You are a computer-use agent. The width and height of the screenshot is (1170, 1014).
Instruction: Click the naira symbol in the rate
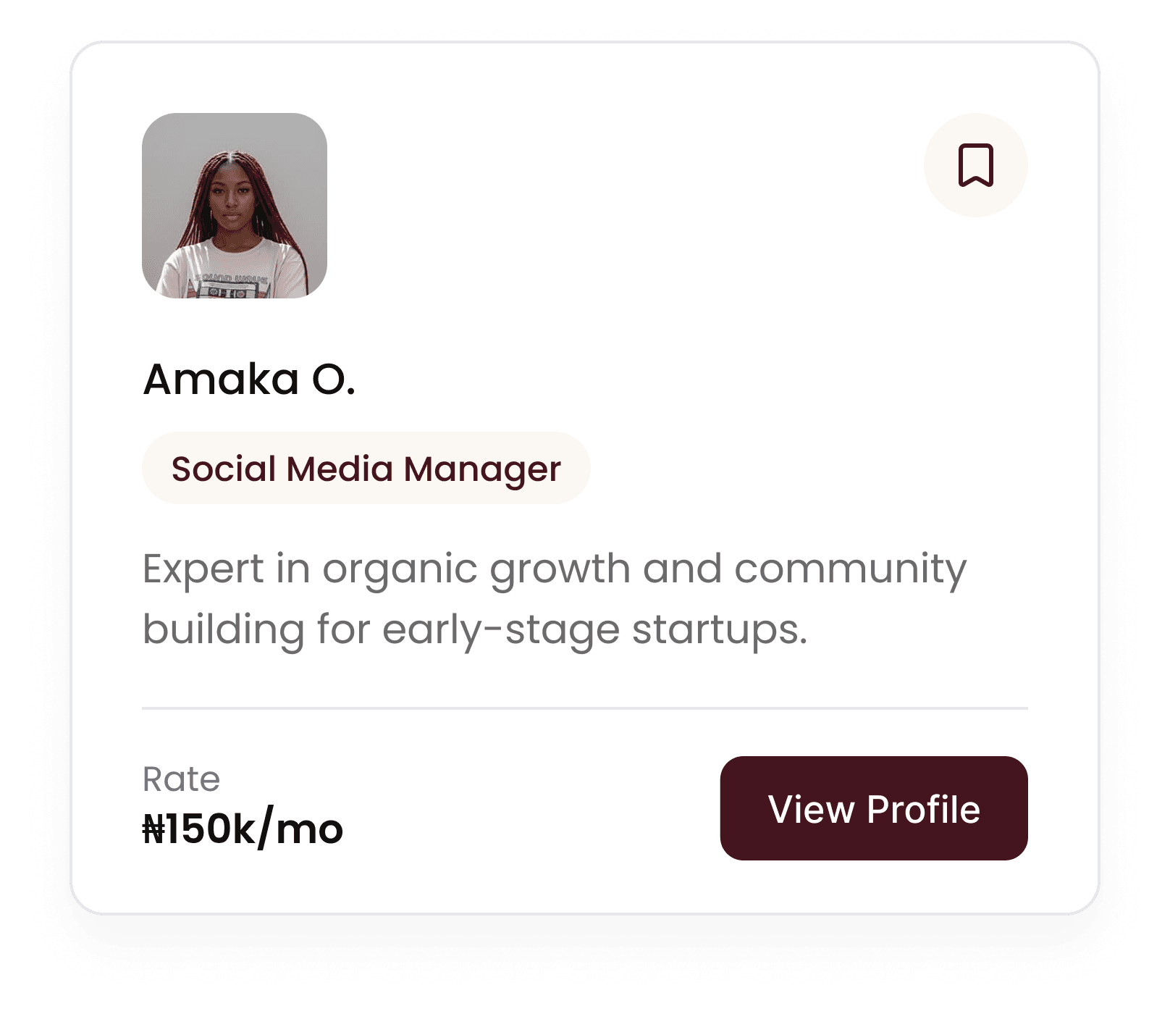[x=154, y=829]
